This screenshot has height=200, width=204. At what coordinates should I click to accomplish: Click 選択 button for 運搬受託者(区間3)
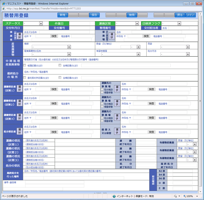pyautogui.click(x=20, y=117)
